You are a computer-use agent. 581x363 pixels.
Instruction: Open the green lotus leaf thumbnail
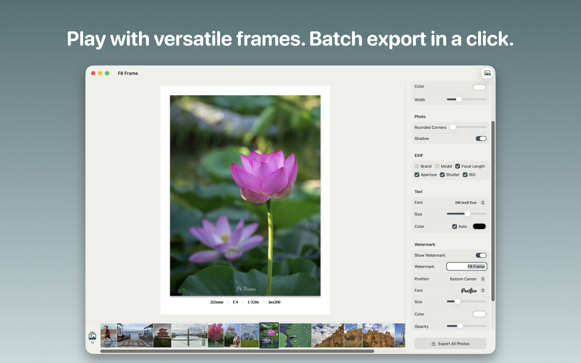click(295, 335)
